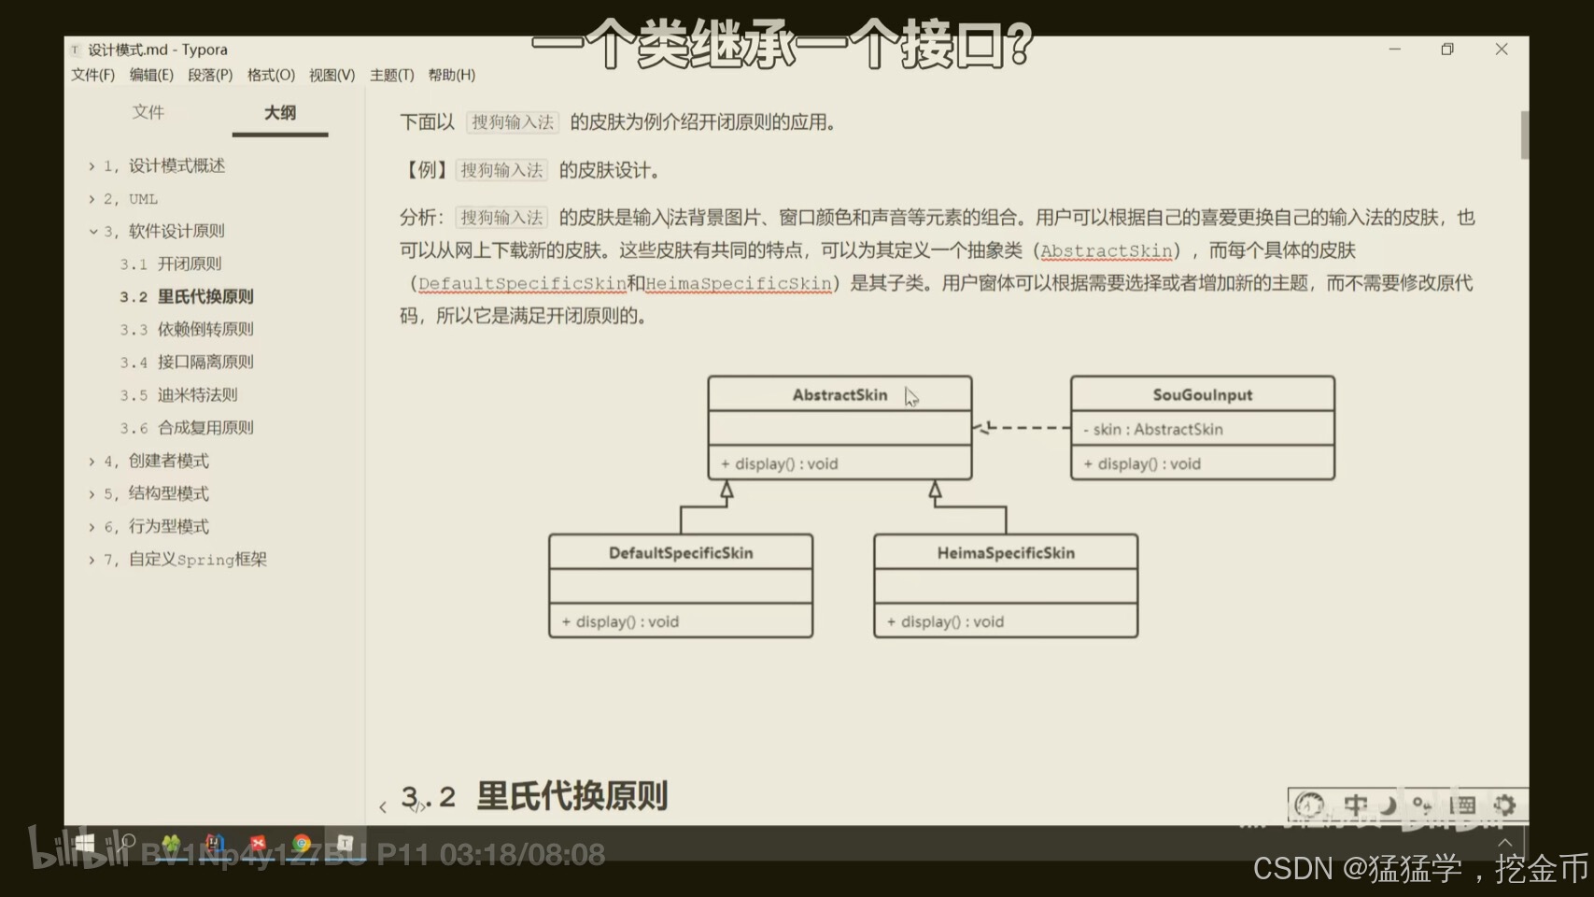The height and width of the screenshot is (897, 1594).
Task: Toggle source code mode icon
Action: click(x=419, y=807)
